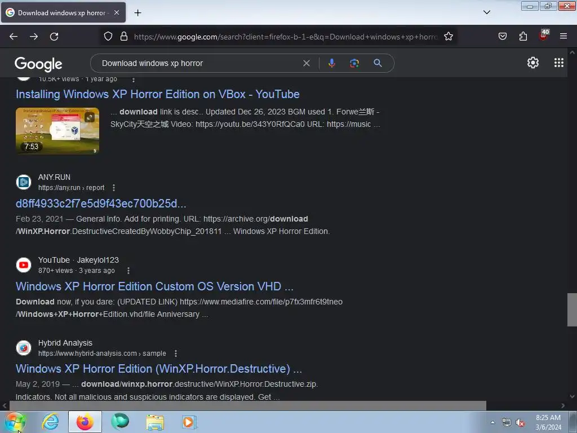The width and height of the screenshot is (577, 433).
Task: Select the 'Download windows xp horror' tab
Action: tap(63, 12)
